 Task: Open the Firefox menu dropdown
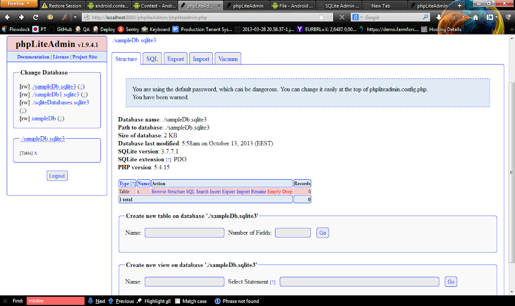coord(19,4)
